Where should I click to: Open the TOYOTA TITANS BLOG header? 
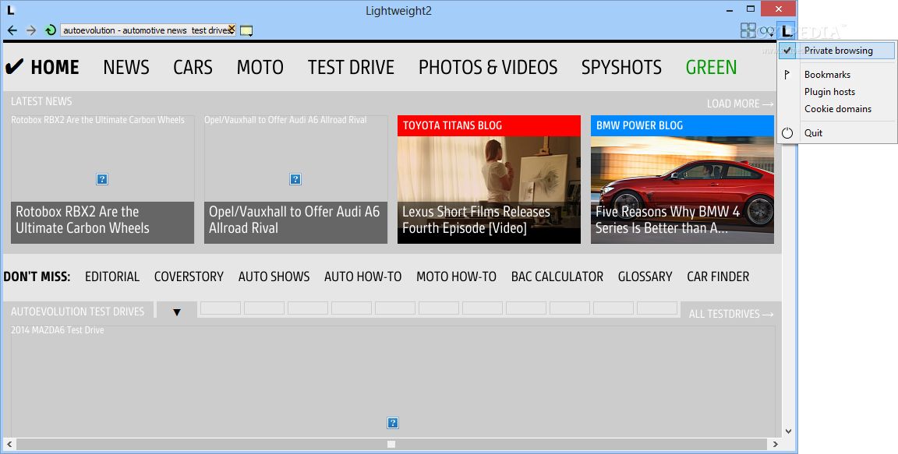coord(489,126)
